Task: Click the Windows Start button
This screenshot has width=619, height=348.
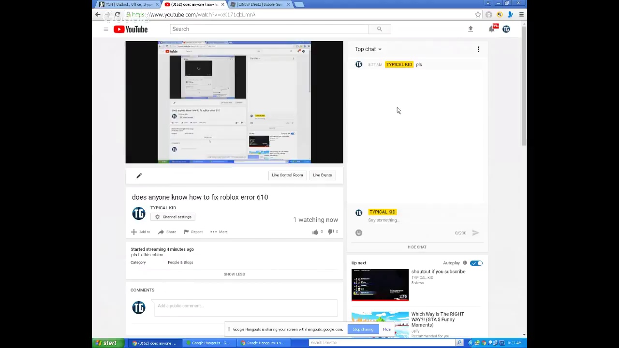Action: coord(106,343)
